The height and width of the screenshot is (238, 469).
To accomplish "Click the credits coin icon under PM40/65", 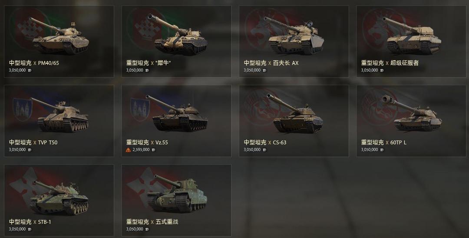I will [30, 70].
